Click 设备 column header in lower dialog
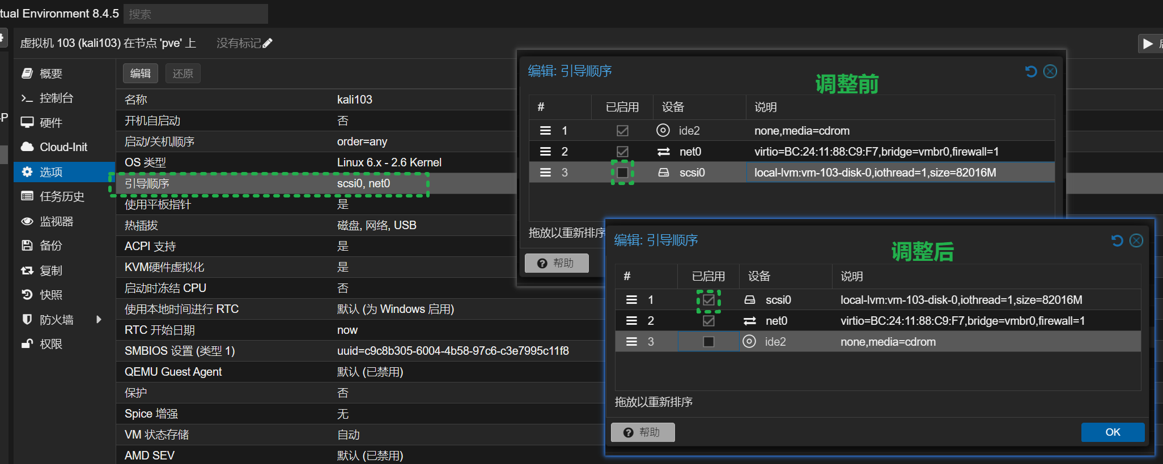 [x=786, y=276]
